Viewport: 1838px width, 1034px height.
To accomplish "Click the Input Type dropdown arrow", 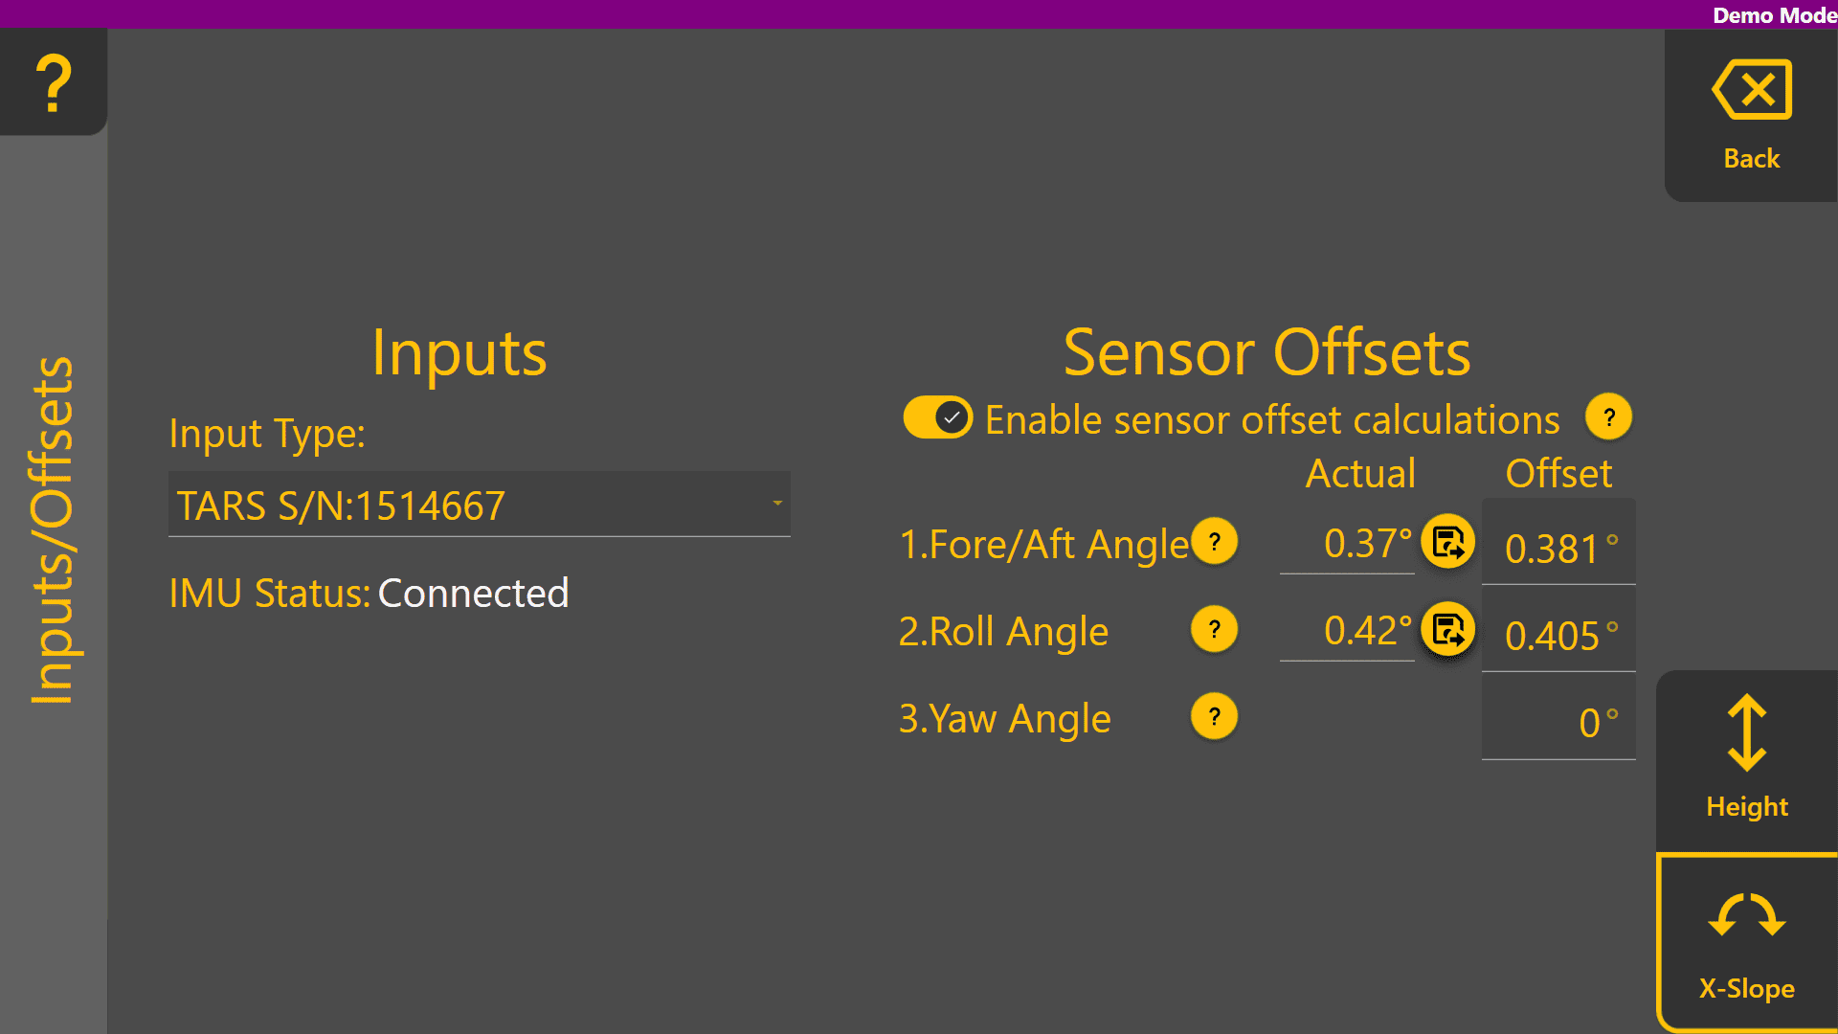I will click(x=777, y=504).
